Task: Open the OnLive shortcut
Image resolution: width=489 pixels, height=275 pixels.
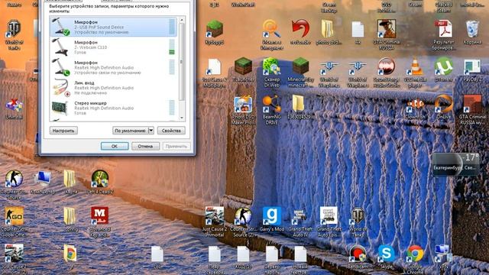Action: 443,107
